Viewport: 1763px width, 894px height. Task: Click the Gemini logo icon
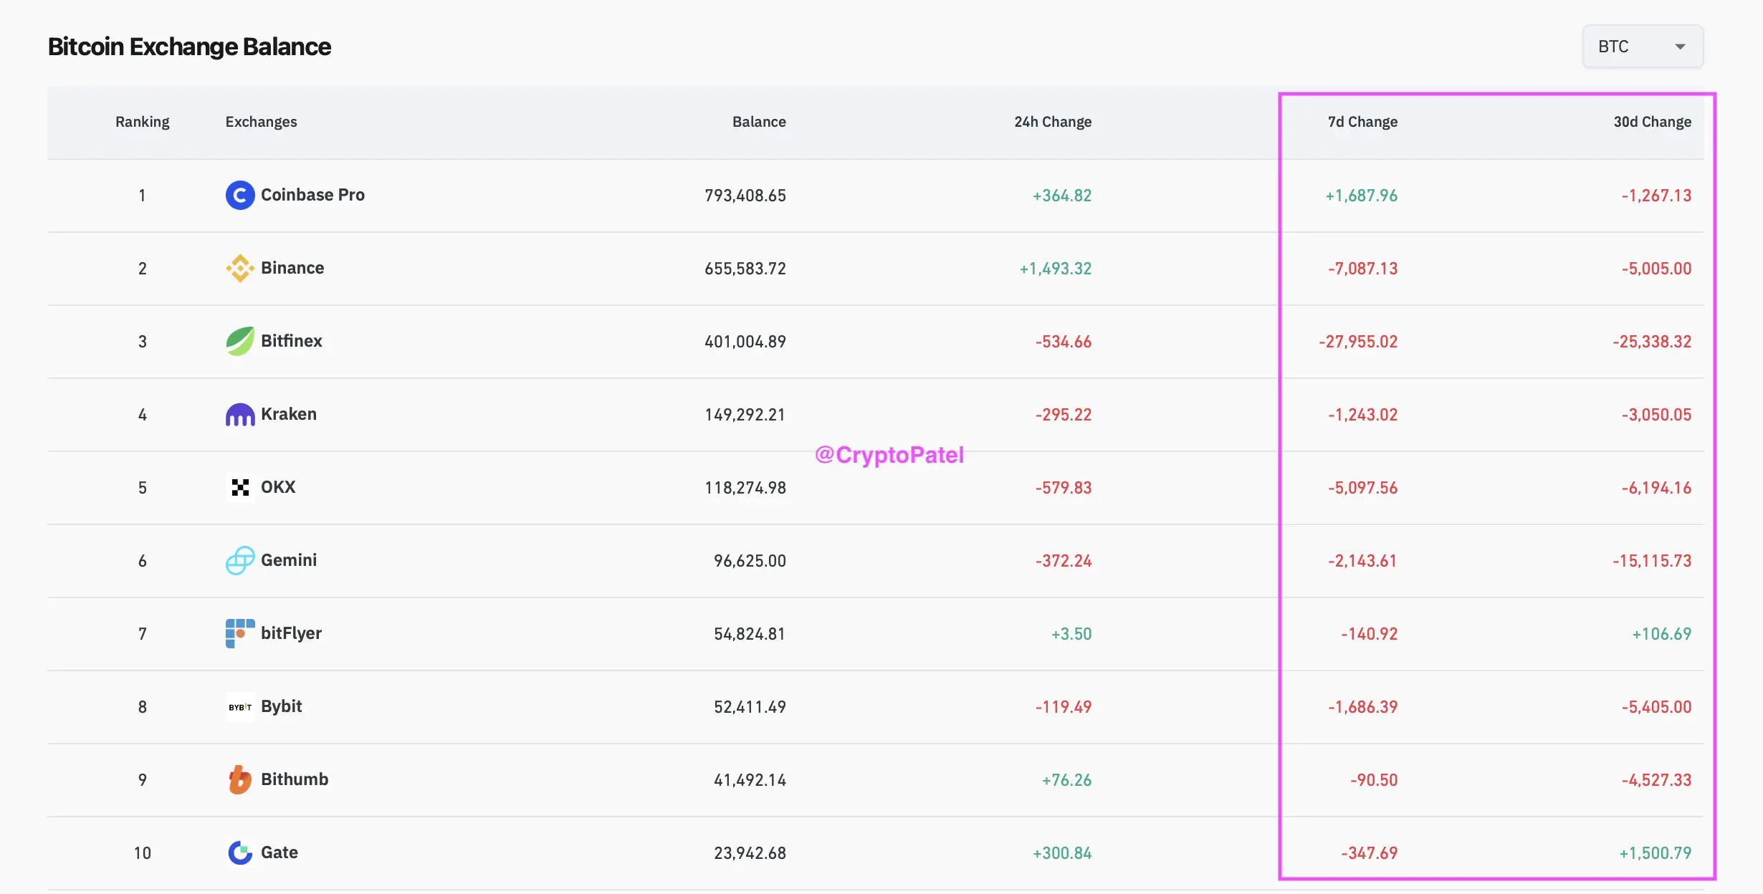(x=240, y=561)
